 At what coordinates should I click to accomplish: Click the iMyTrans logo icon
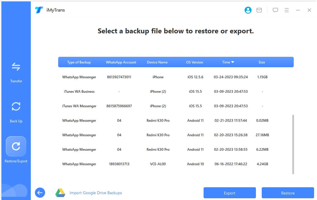pos(39,10)
